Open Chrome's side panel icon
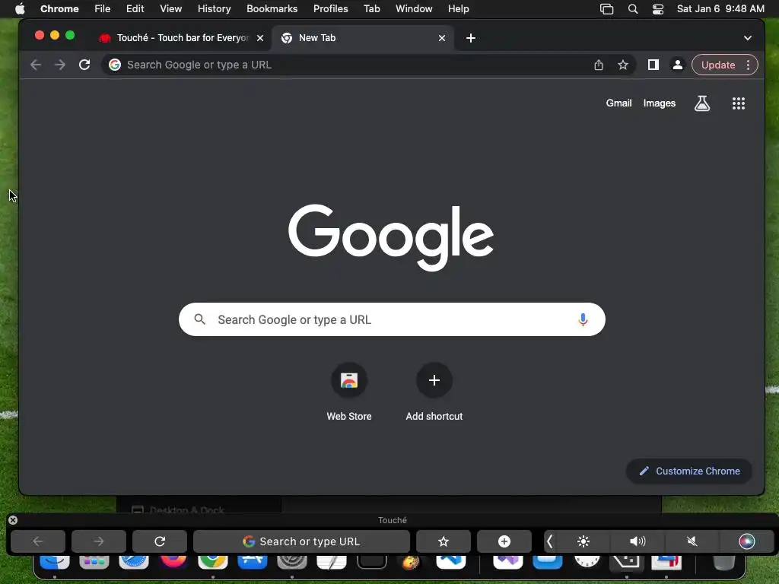This screenshot has height=584, width=779. point(653,65)
